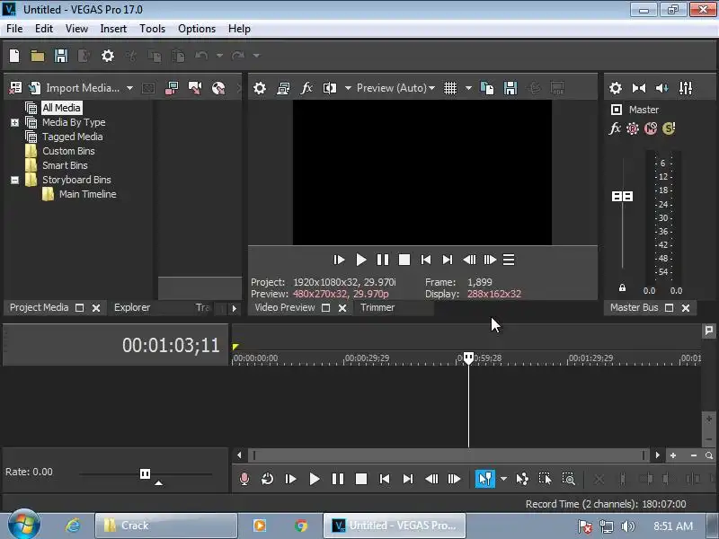Switch to Project Media tab
Image resolution: width=719 pixels, height=539 pixels.
pyautogui.click(x=39, y=307)
